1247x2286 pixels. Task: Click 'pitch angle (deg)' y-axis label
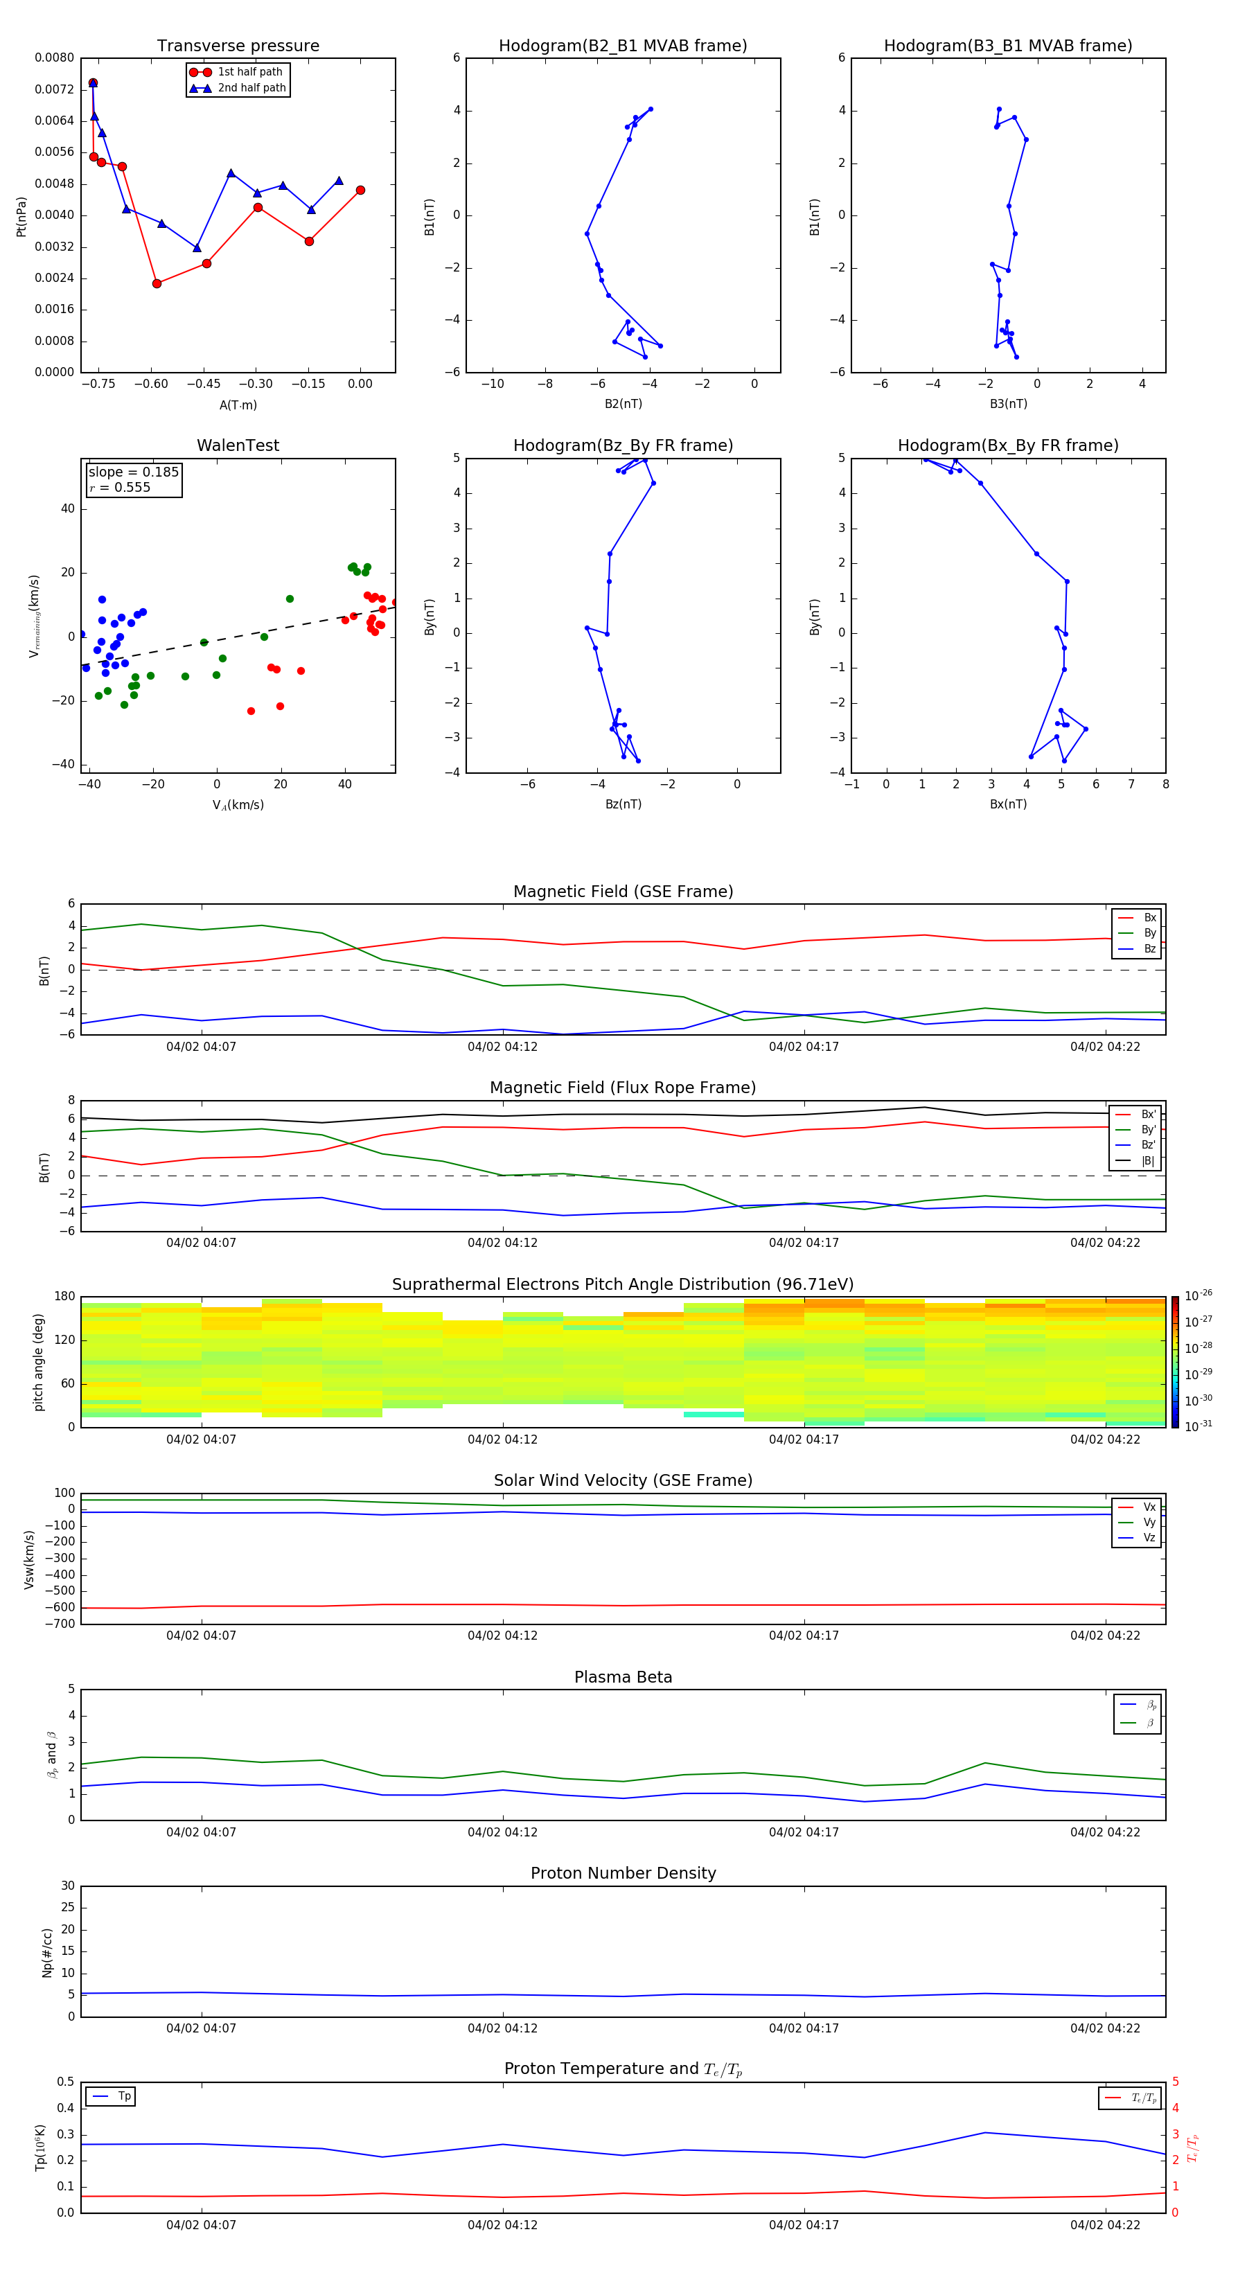click(x=38, y=1362)
